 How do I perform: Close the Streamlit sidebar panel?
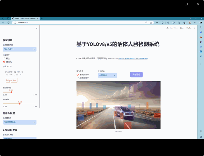[36, 28]
